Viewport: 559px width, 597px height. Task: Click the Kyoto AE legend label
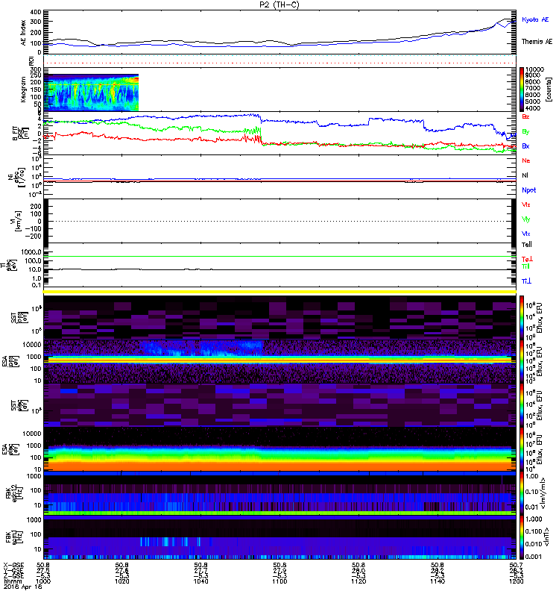click(x=537, y=18)
